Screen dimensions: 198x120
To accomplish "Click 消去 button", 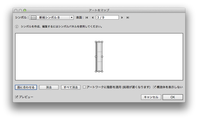I will coord(49,87).
